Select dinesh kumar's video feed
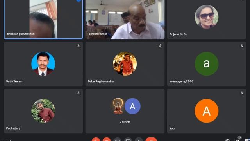Viewport: 250px width, 141px height. [x=125, y=19]
